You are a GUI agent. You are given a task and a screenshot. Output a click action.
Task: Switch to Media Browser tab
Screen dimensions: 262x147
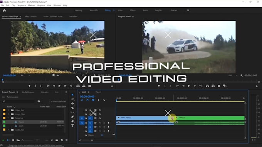pyautogui.click(x=28, y=92)
